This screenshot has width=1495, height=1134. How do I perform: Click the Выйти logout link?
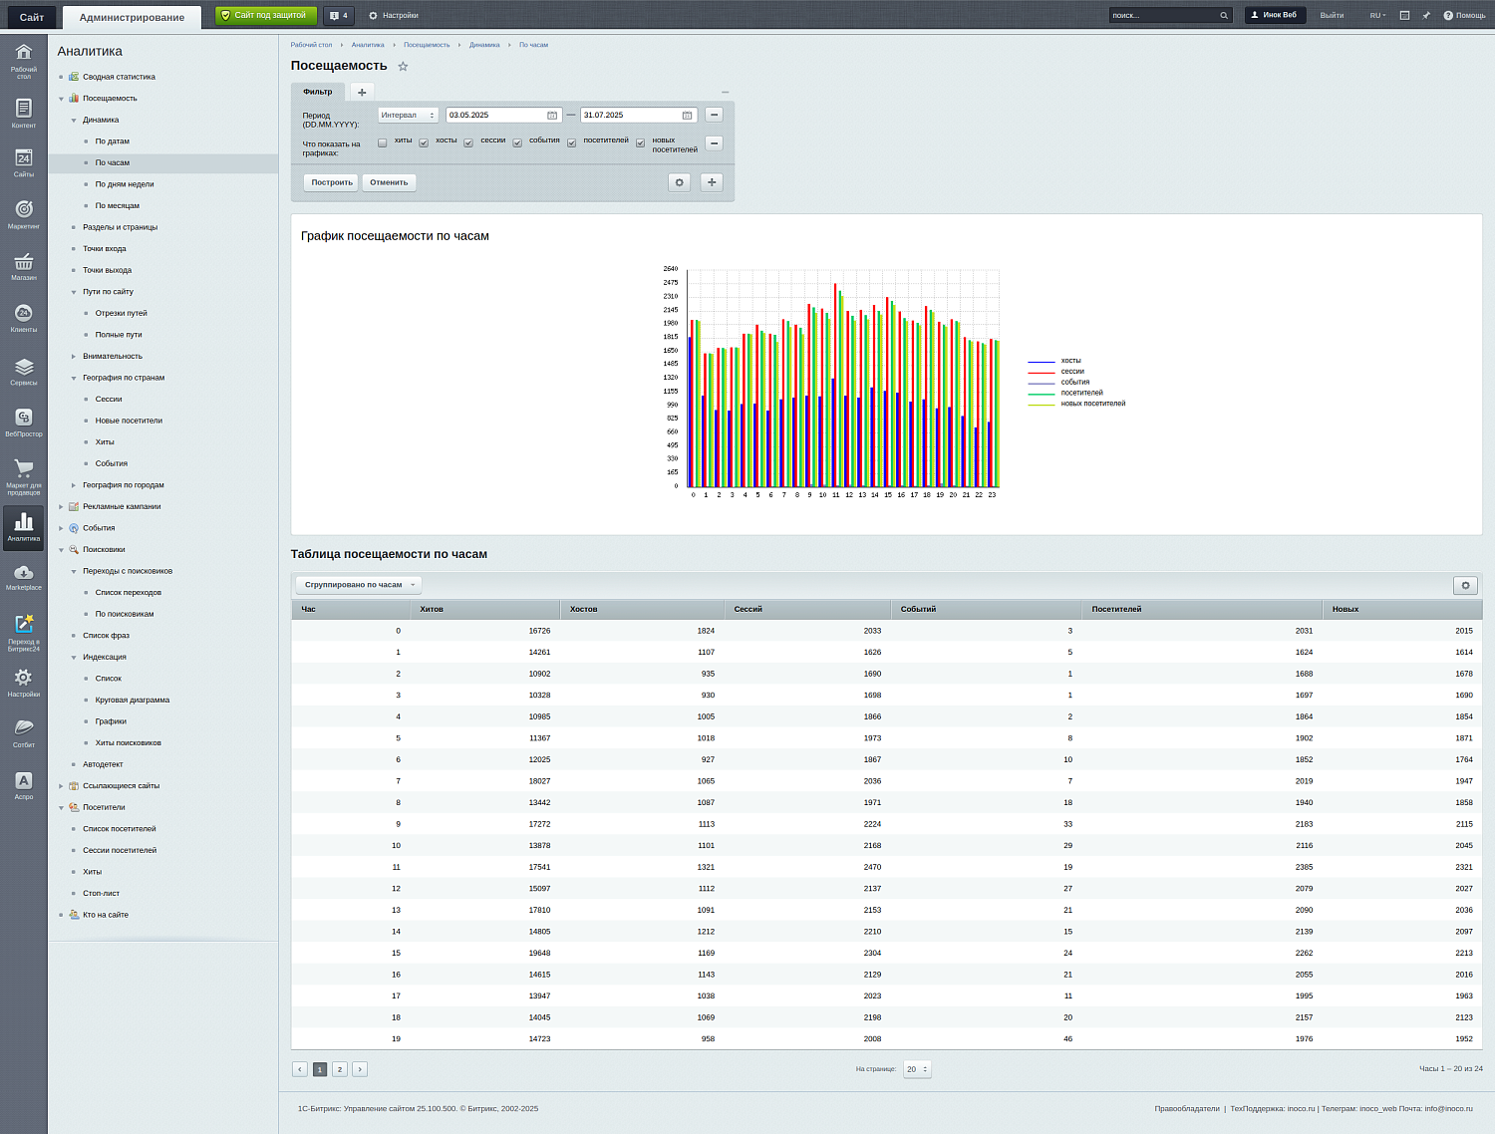pyautogui.click(x=1331, y=16)
